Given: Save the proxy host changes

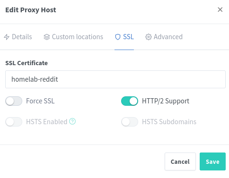Looking at the screenshot, I should (x=212, y=161).
